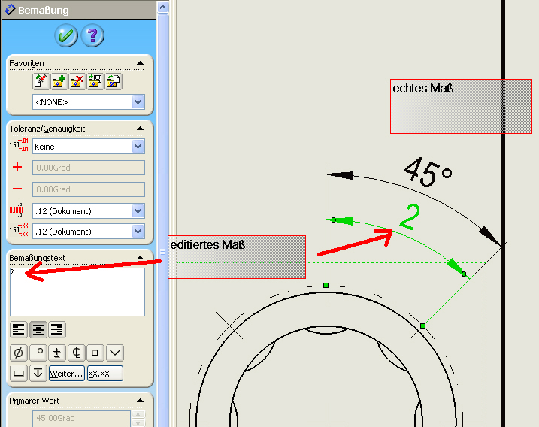Collapse the Bemaßungstext section

(140, 258)
